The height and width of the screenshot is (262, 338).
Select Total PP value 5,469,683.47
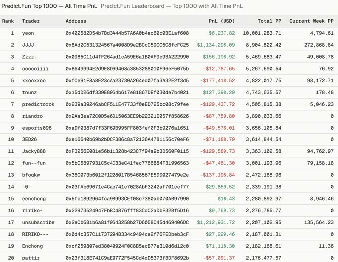coord(264,57)
